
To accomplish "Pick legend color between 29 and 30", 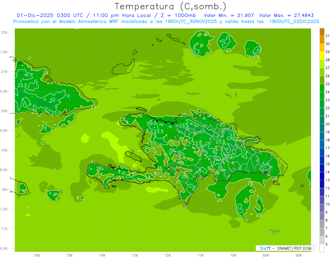I will click(x=322, y=48).
